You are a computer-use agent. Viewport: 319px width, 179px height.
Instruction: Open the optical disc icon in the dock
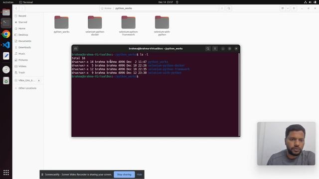(x=6, y=70)
